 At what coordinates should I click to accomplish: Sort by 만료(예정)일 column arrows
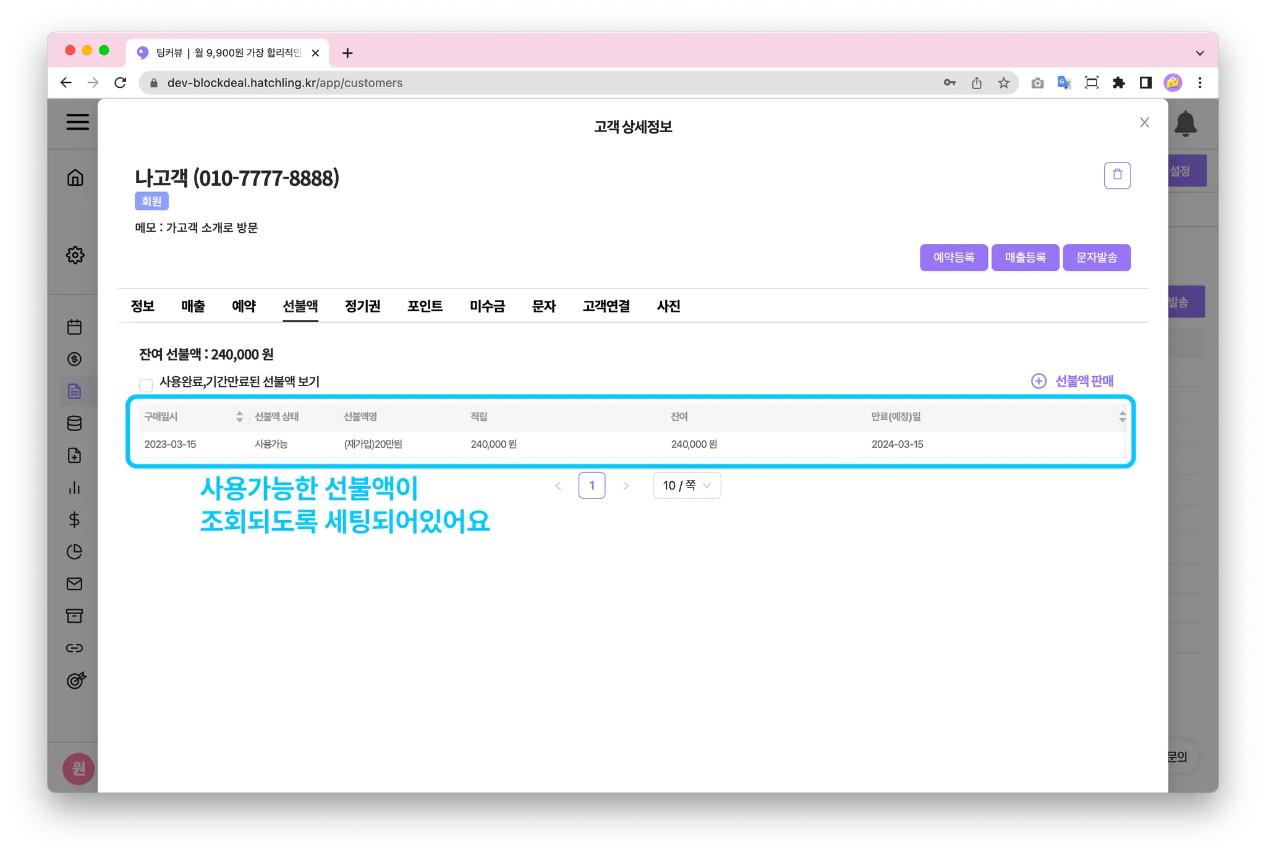pos(1122,417)
